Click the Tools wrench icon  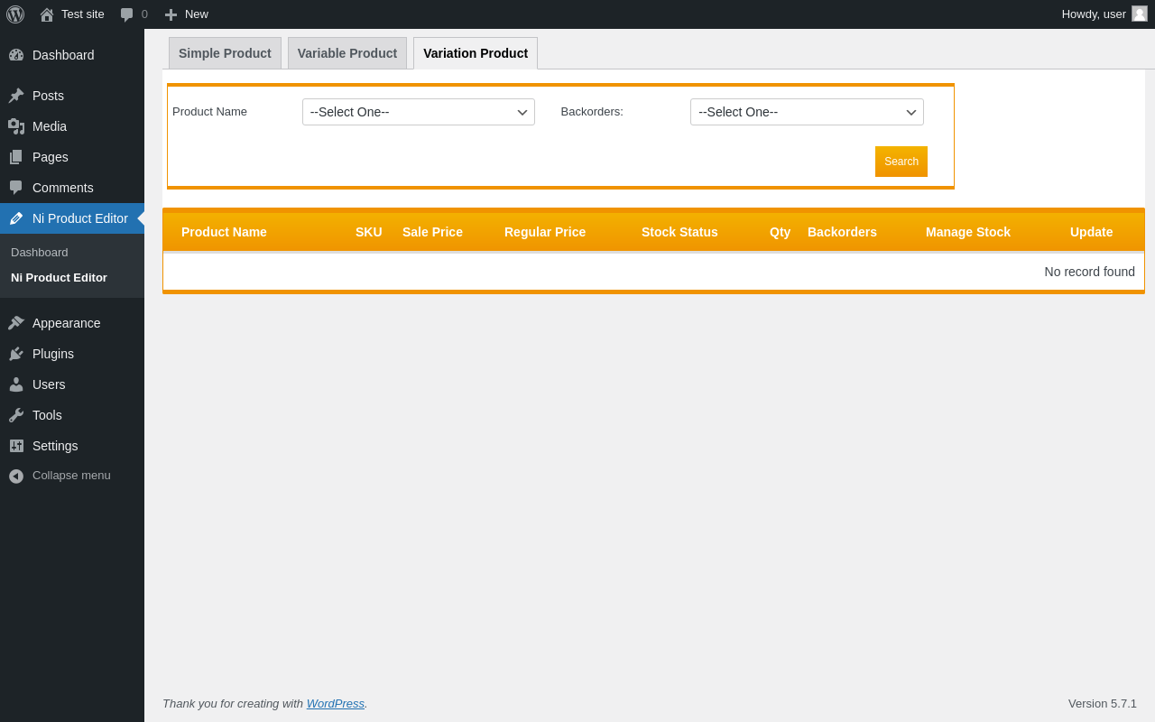coord(16,415)
